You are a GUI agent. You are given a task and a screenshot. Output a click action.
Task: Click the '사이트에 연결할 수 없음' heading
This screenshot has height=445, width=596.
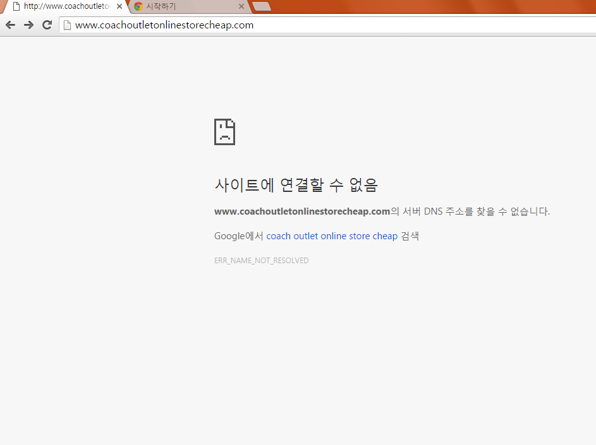point(296,185)
